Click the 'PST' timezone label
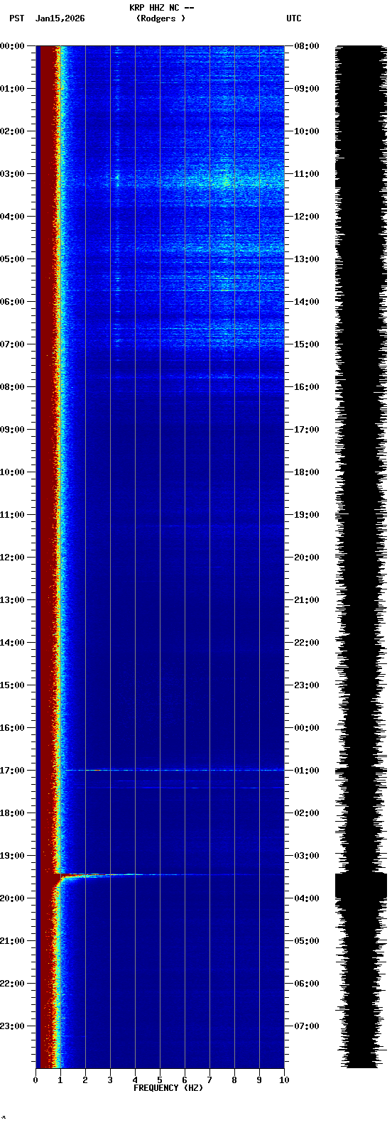The height and width of the screenshot is (1125, 392). 16,18
